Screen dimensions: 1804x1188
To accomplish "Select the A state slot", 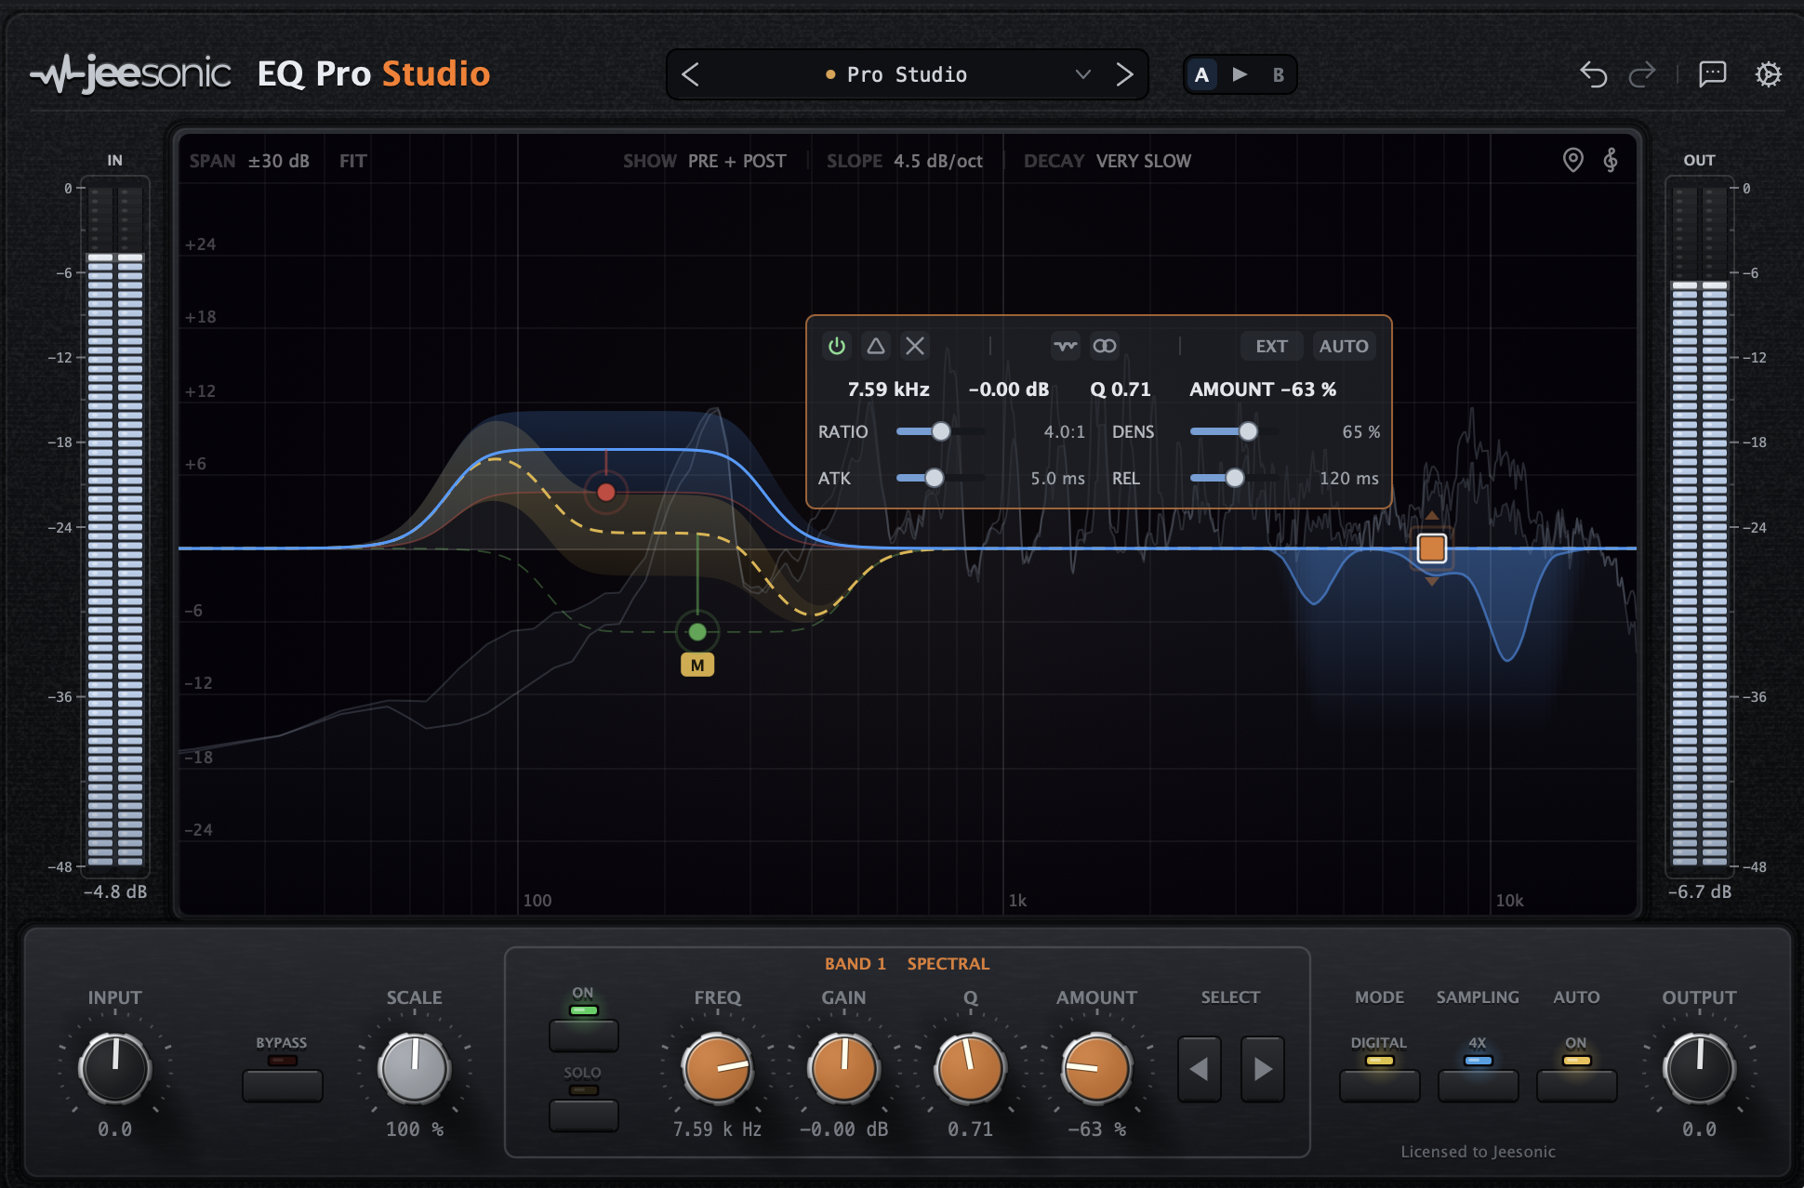I will tap(1201, 74).
